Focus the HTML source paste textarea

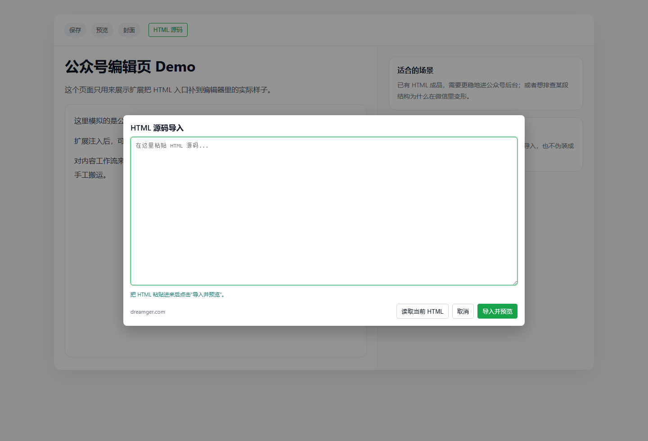pyautogui.click(x=324, y=211)
